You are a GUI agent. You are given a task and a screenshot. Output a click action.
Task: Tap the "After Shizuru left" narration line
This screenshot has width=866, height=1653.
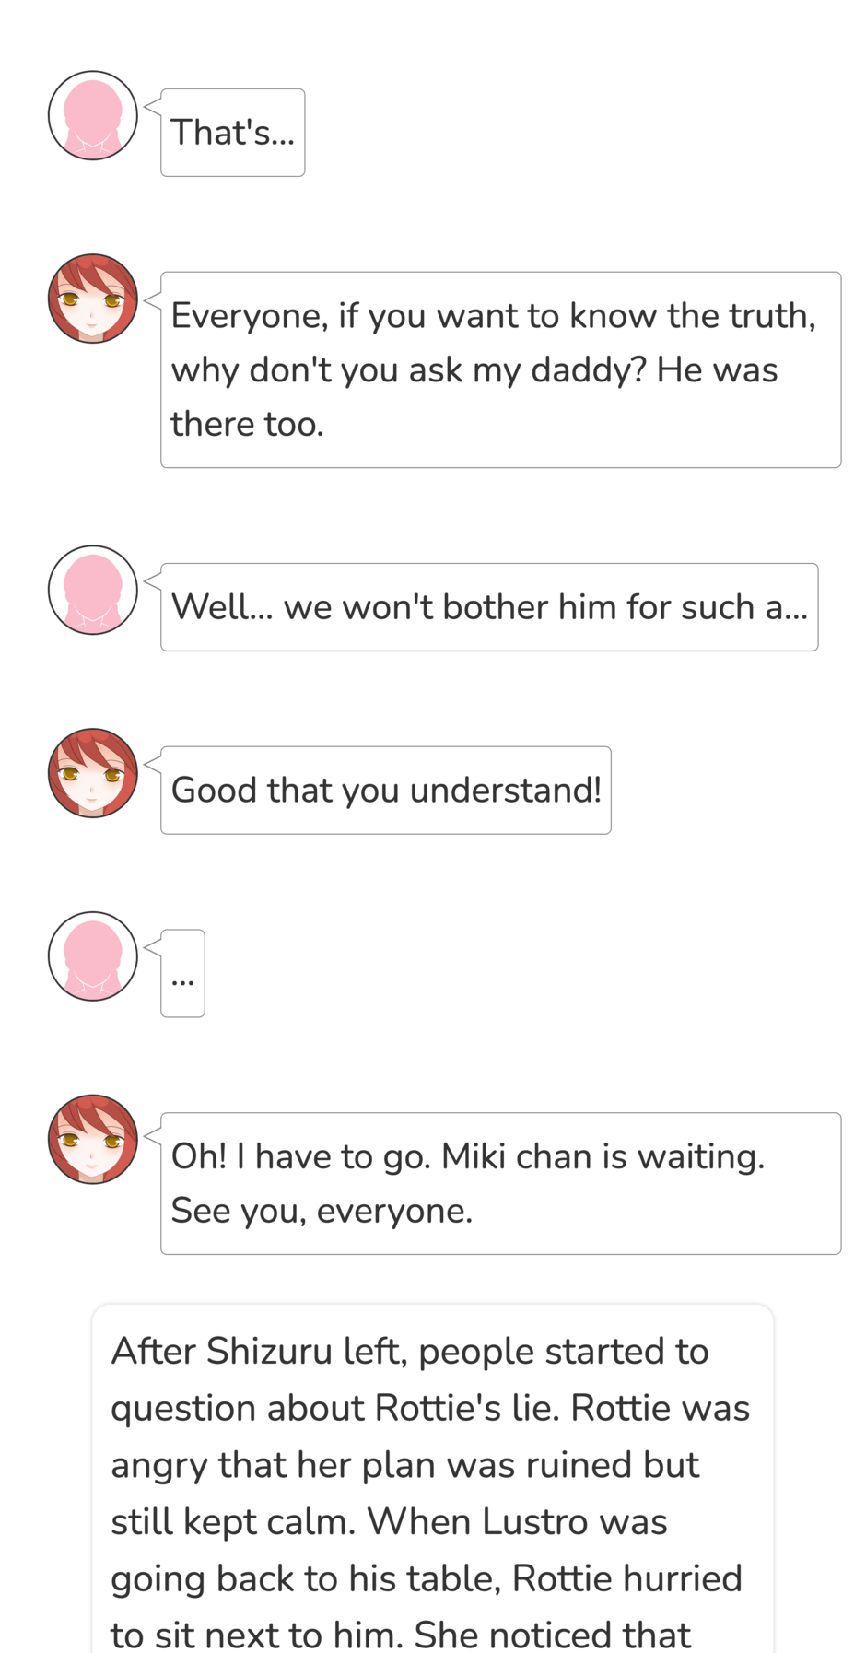pyautogui.click(x=410, y=1352)
